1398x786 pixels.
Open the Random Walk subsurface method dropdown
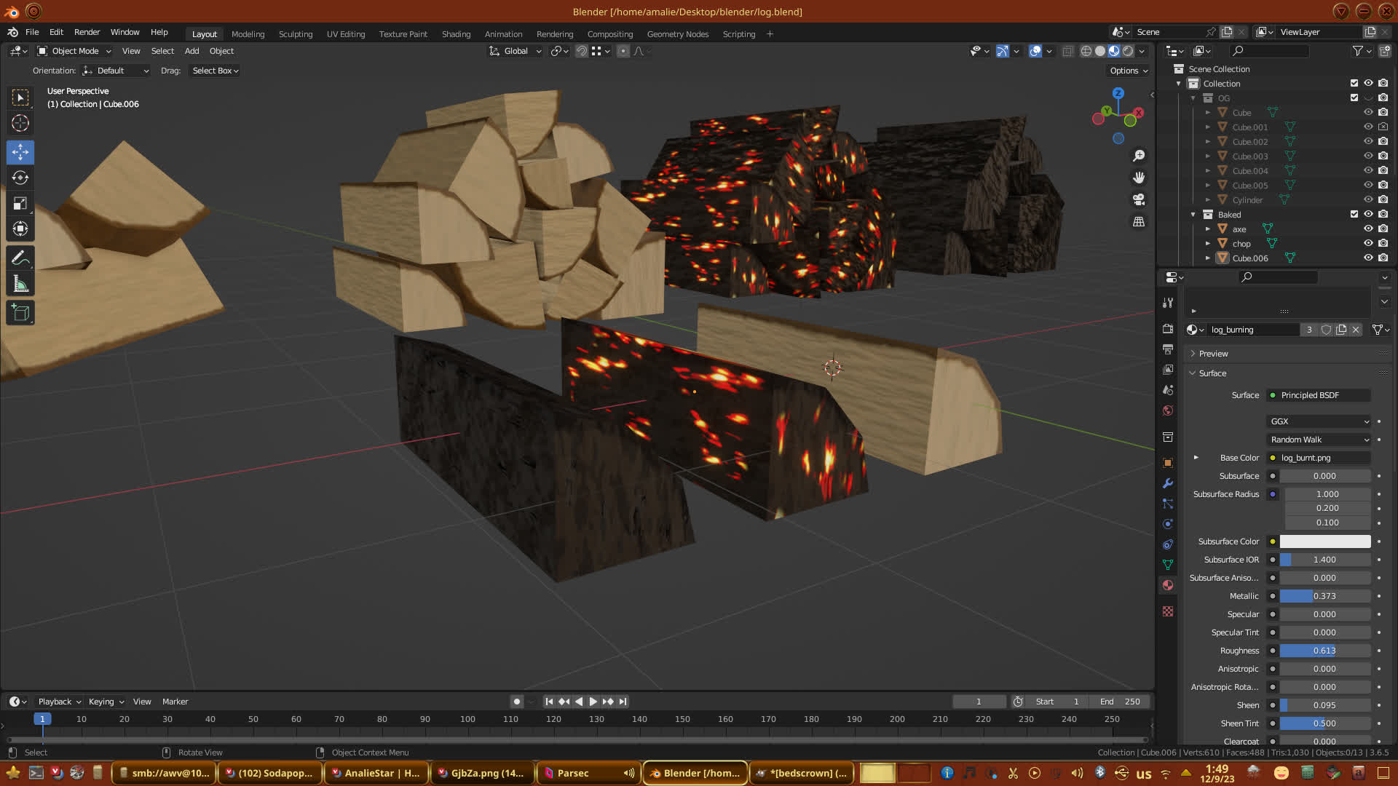click(1319, 440)
